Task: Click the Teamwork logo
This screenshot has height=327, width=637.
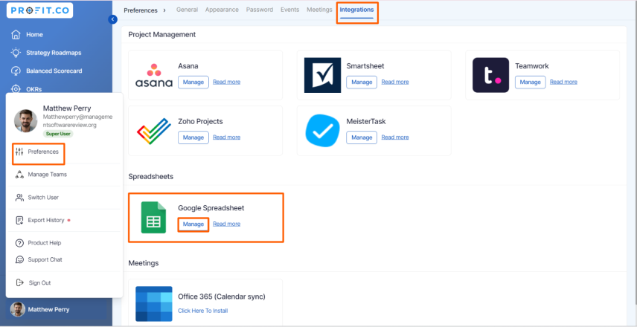Action: (x=490, y=75)
